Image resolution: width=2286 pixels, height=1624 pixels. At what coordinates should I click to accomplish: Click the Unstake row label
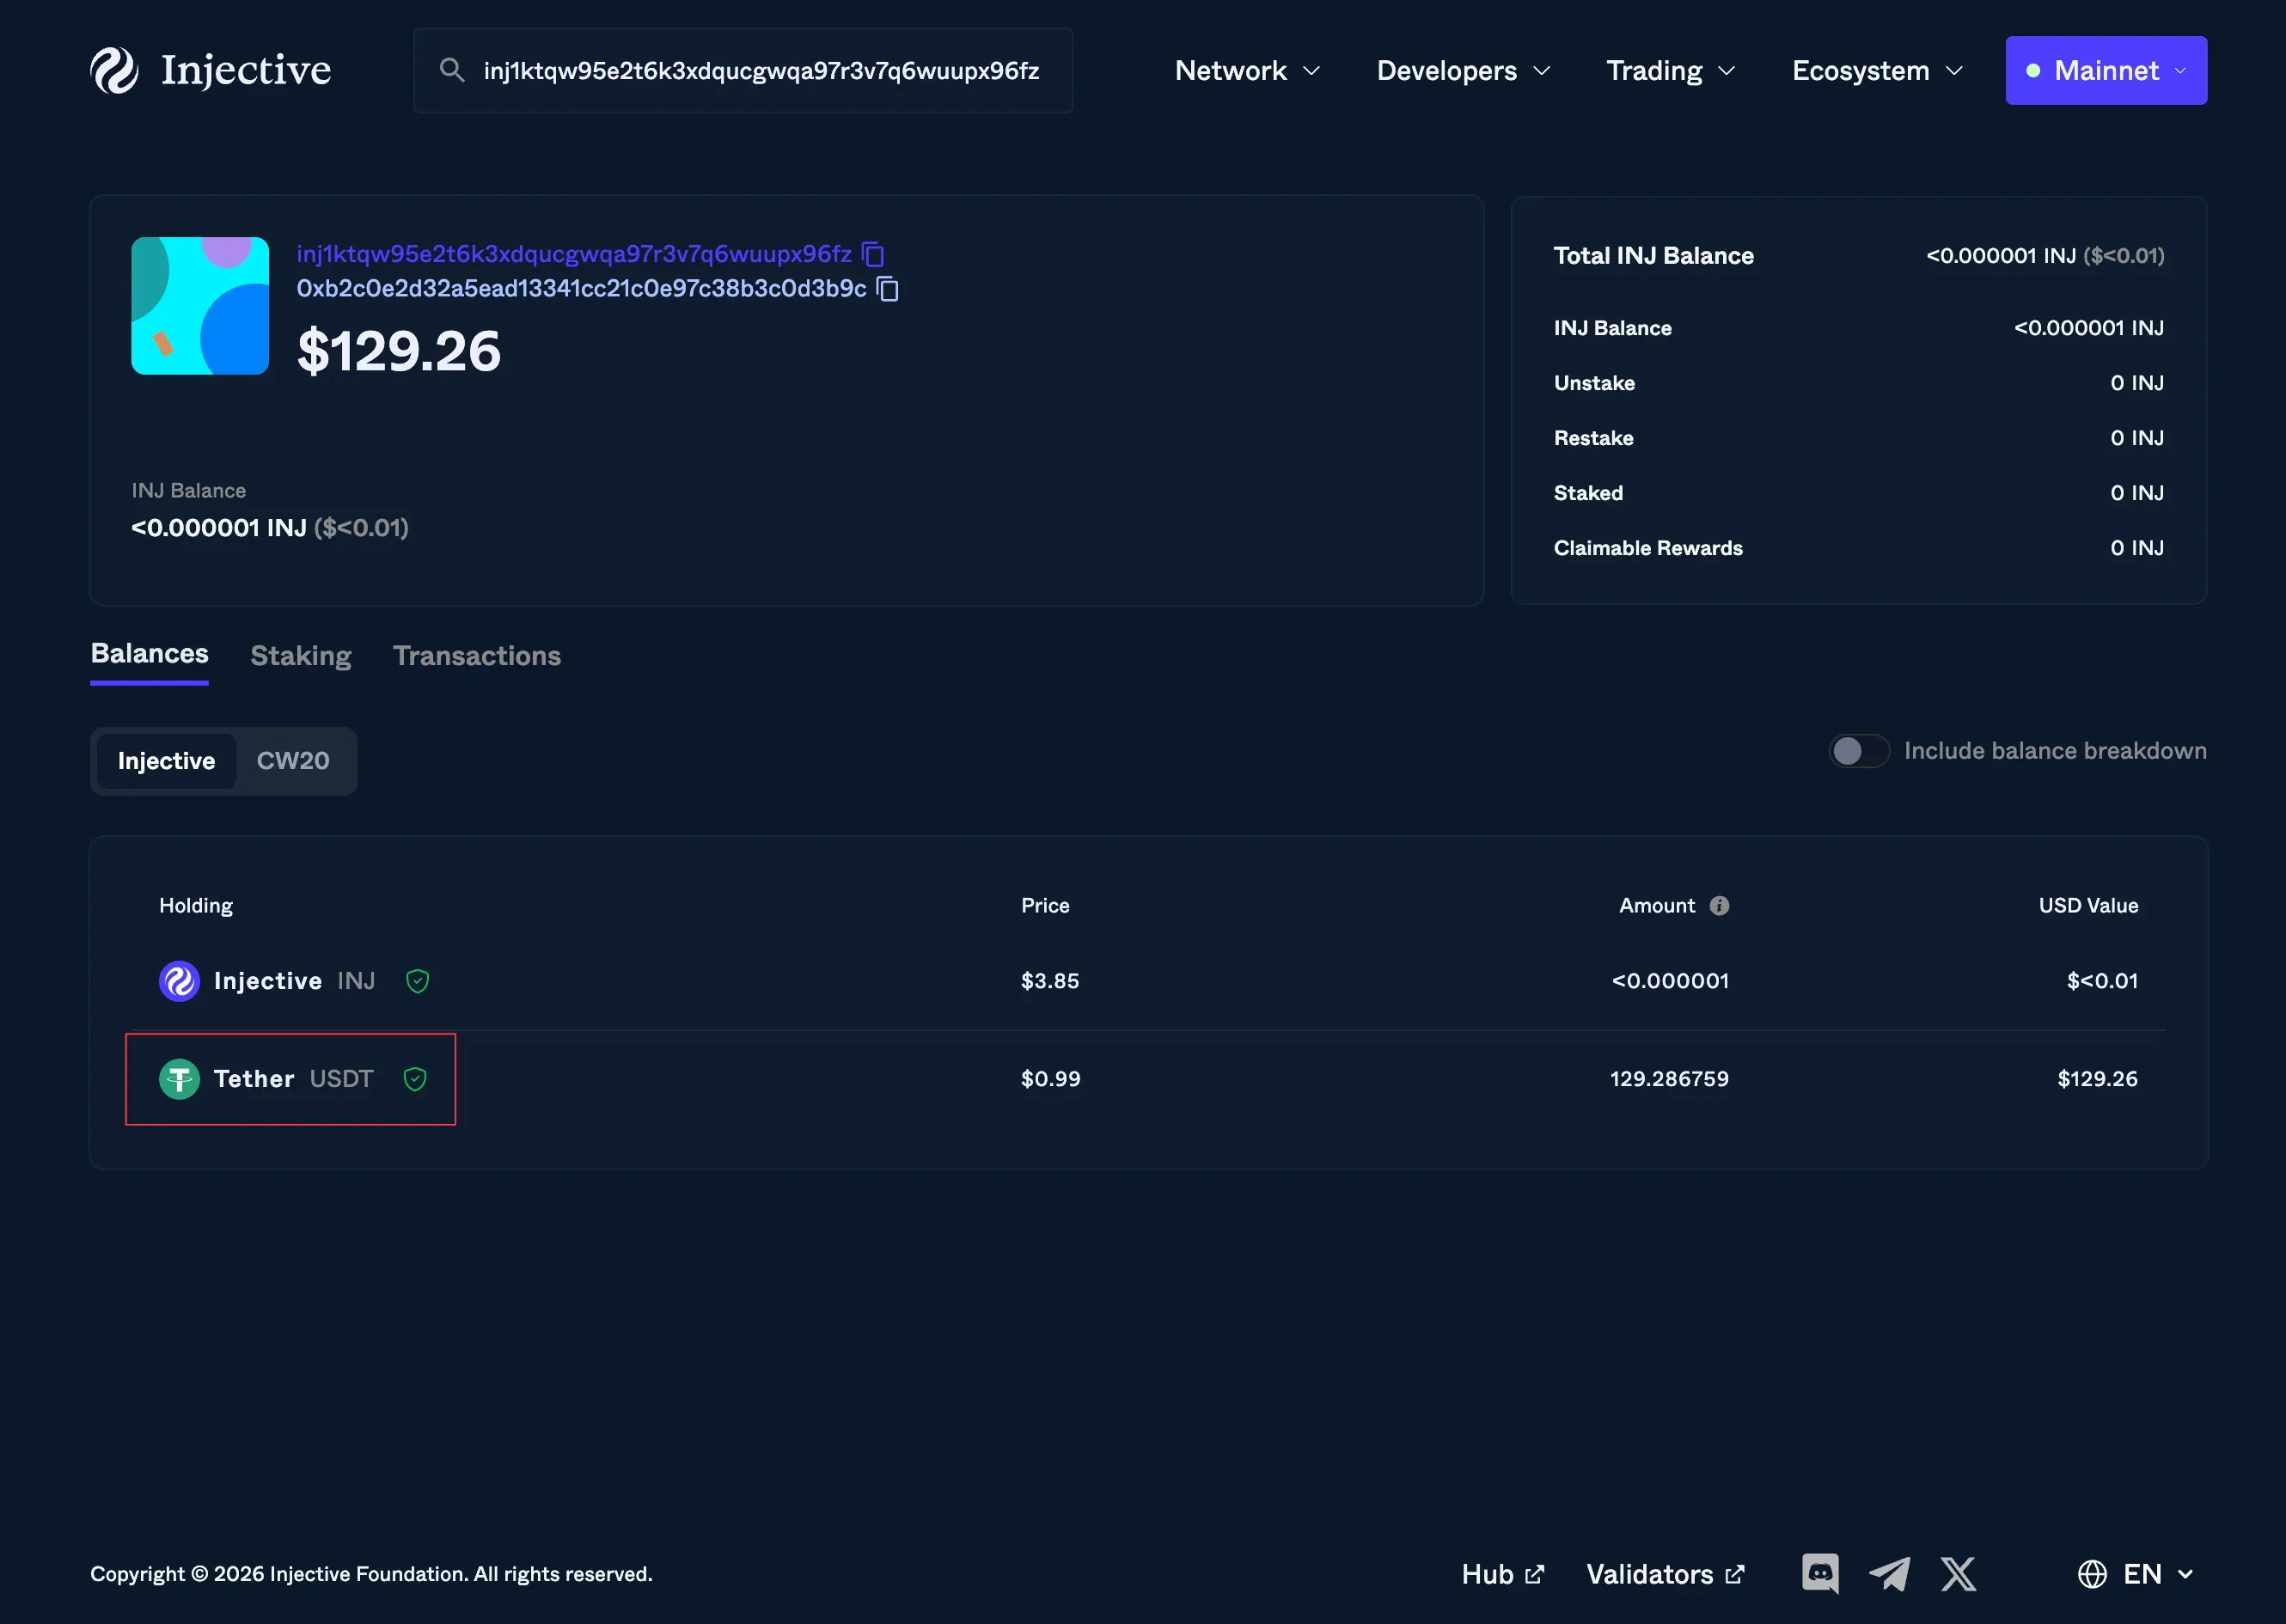(x=1594, y=383)
